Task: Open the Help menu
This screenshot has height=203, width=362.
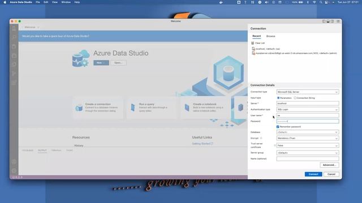Action: 77,2
